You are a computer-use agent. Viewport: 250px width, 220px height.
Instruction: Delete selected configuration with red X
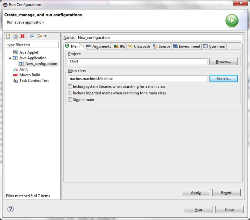(23, 36)
